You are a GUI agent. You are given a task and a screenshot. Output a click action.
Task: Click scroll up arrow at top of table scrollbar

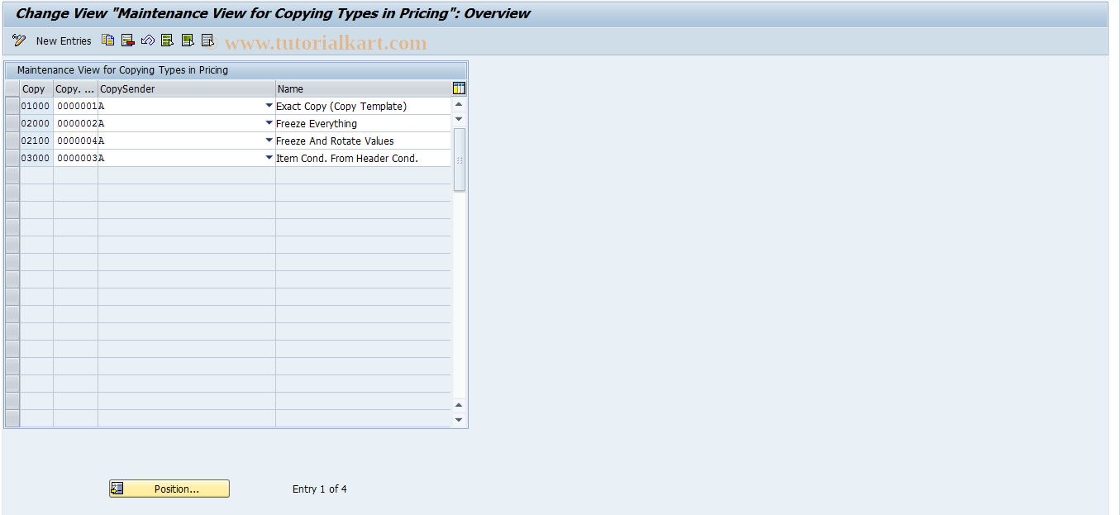(460, 104)
